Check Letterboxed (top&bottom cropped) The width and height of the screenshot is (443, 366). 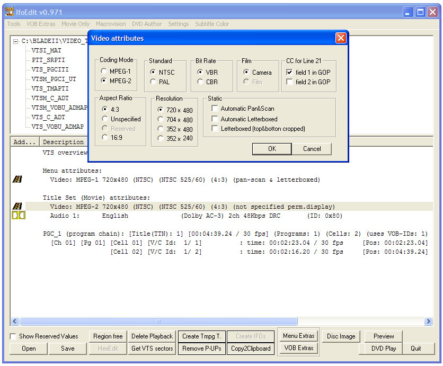click(x=215, y=129)
